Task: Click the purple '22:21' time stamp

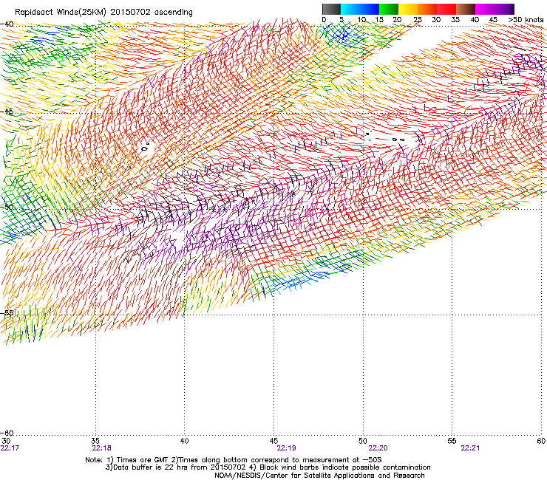Action: (x=470, y=448)
